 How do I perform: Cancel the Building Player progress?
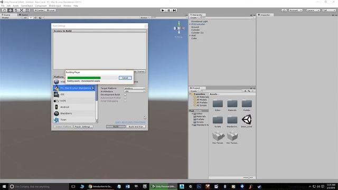(x=125, y=78)
